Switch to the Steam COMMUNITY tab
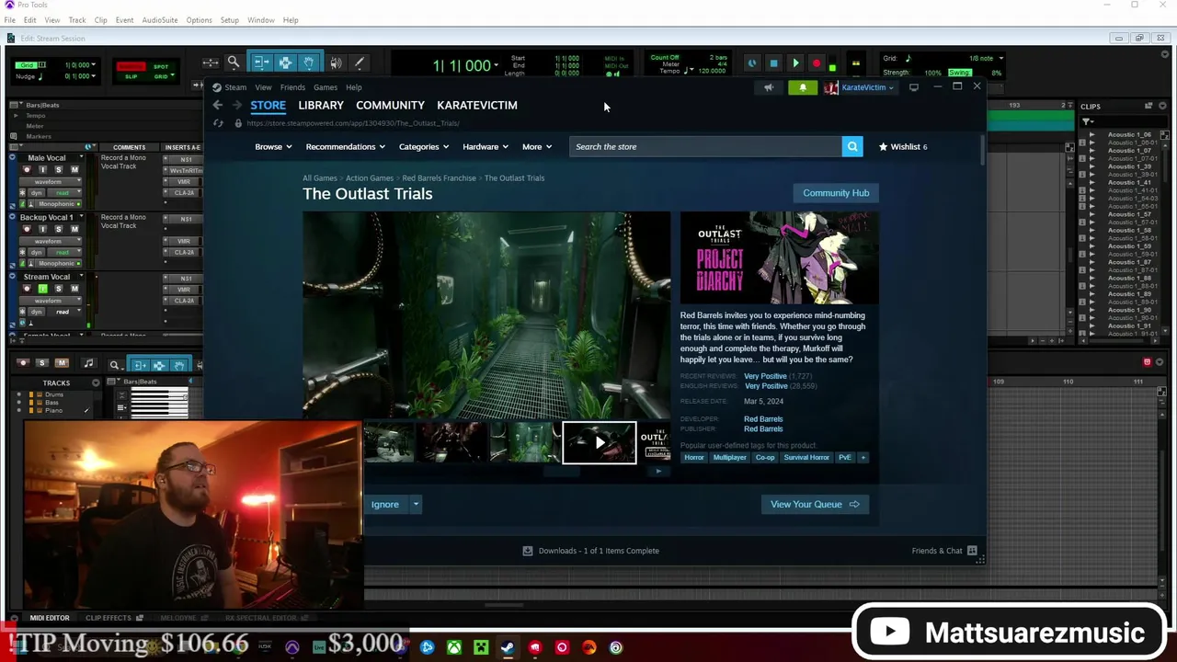This screenshot has height=662, width=1177. click(390, 105)
